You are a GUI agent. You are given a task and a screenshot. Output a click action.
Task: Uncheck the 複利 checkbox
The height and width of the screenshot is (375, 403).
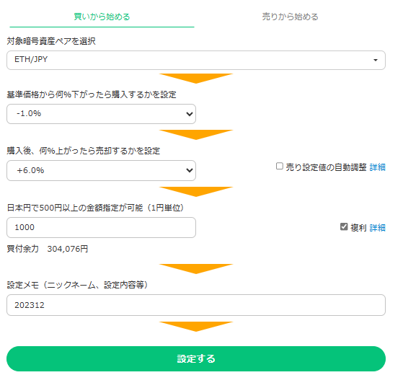click(x=344, y=226)
